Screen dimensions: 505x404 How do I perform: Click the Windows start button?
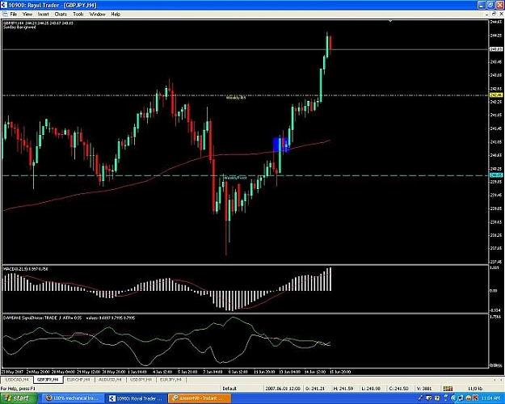17,398
